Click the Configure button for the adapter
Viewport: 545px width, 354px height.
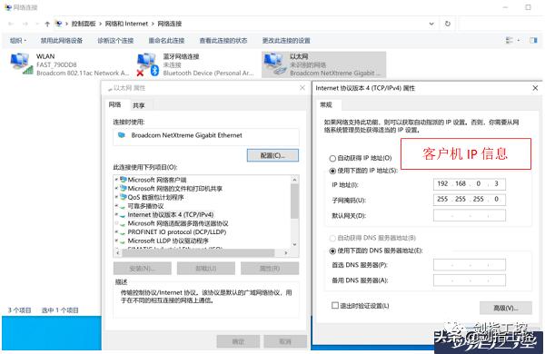[272, 155]
